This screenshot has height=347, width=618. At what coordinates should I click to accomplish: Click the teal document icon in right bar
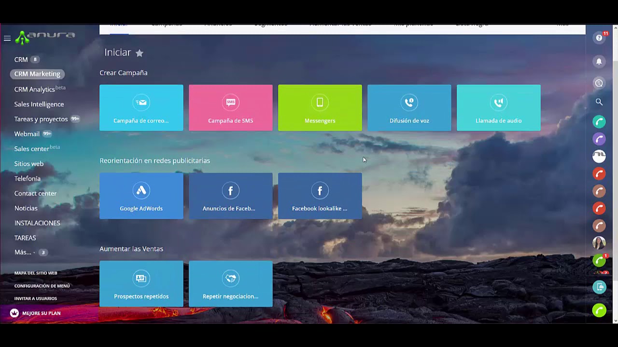point(599,287)
